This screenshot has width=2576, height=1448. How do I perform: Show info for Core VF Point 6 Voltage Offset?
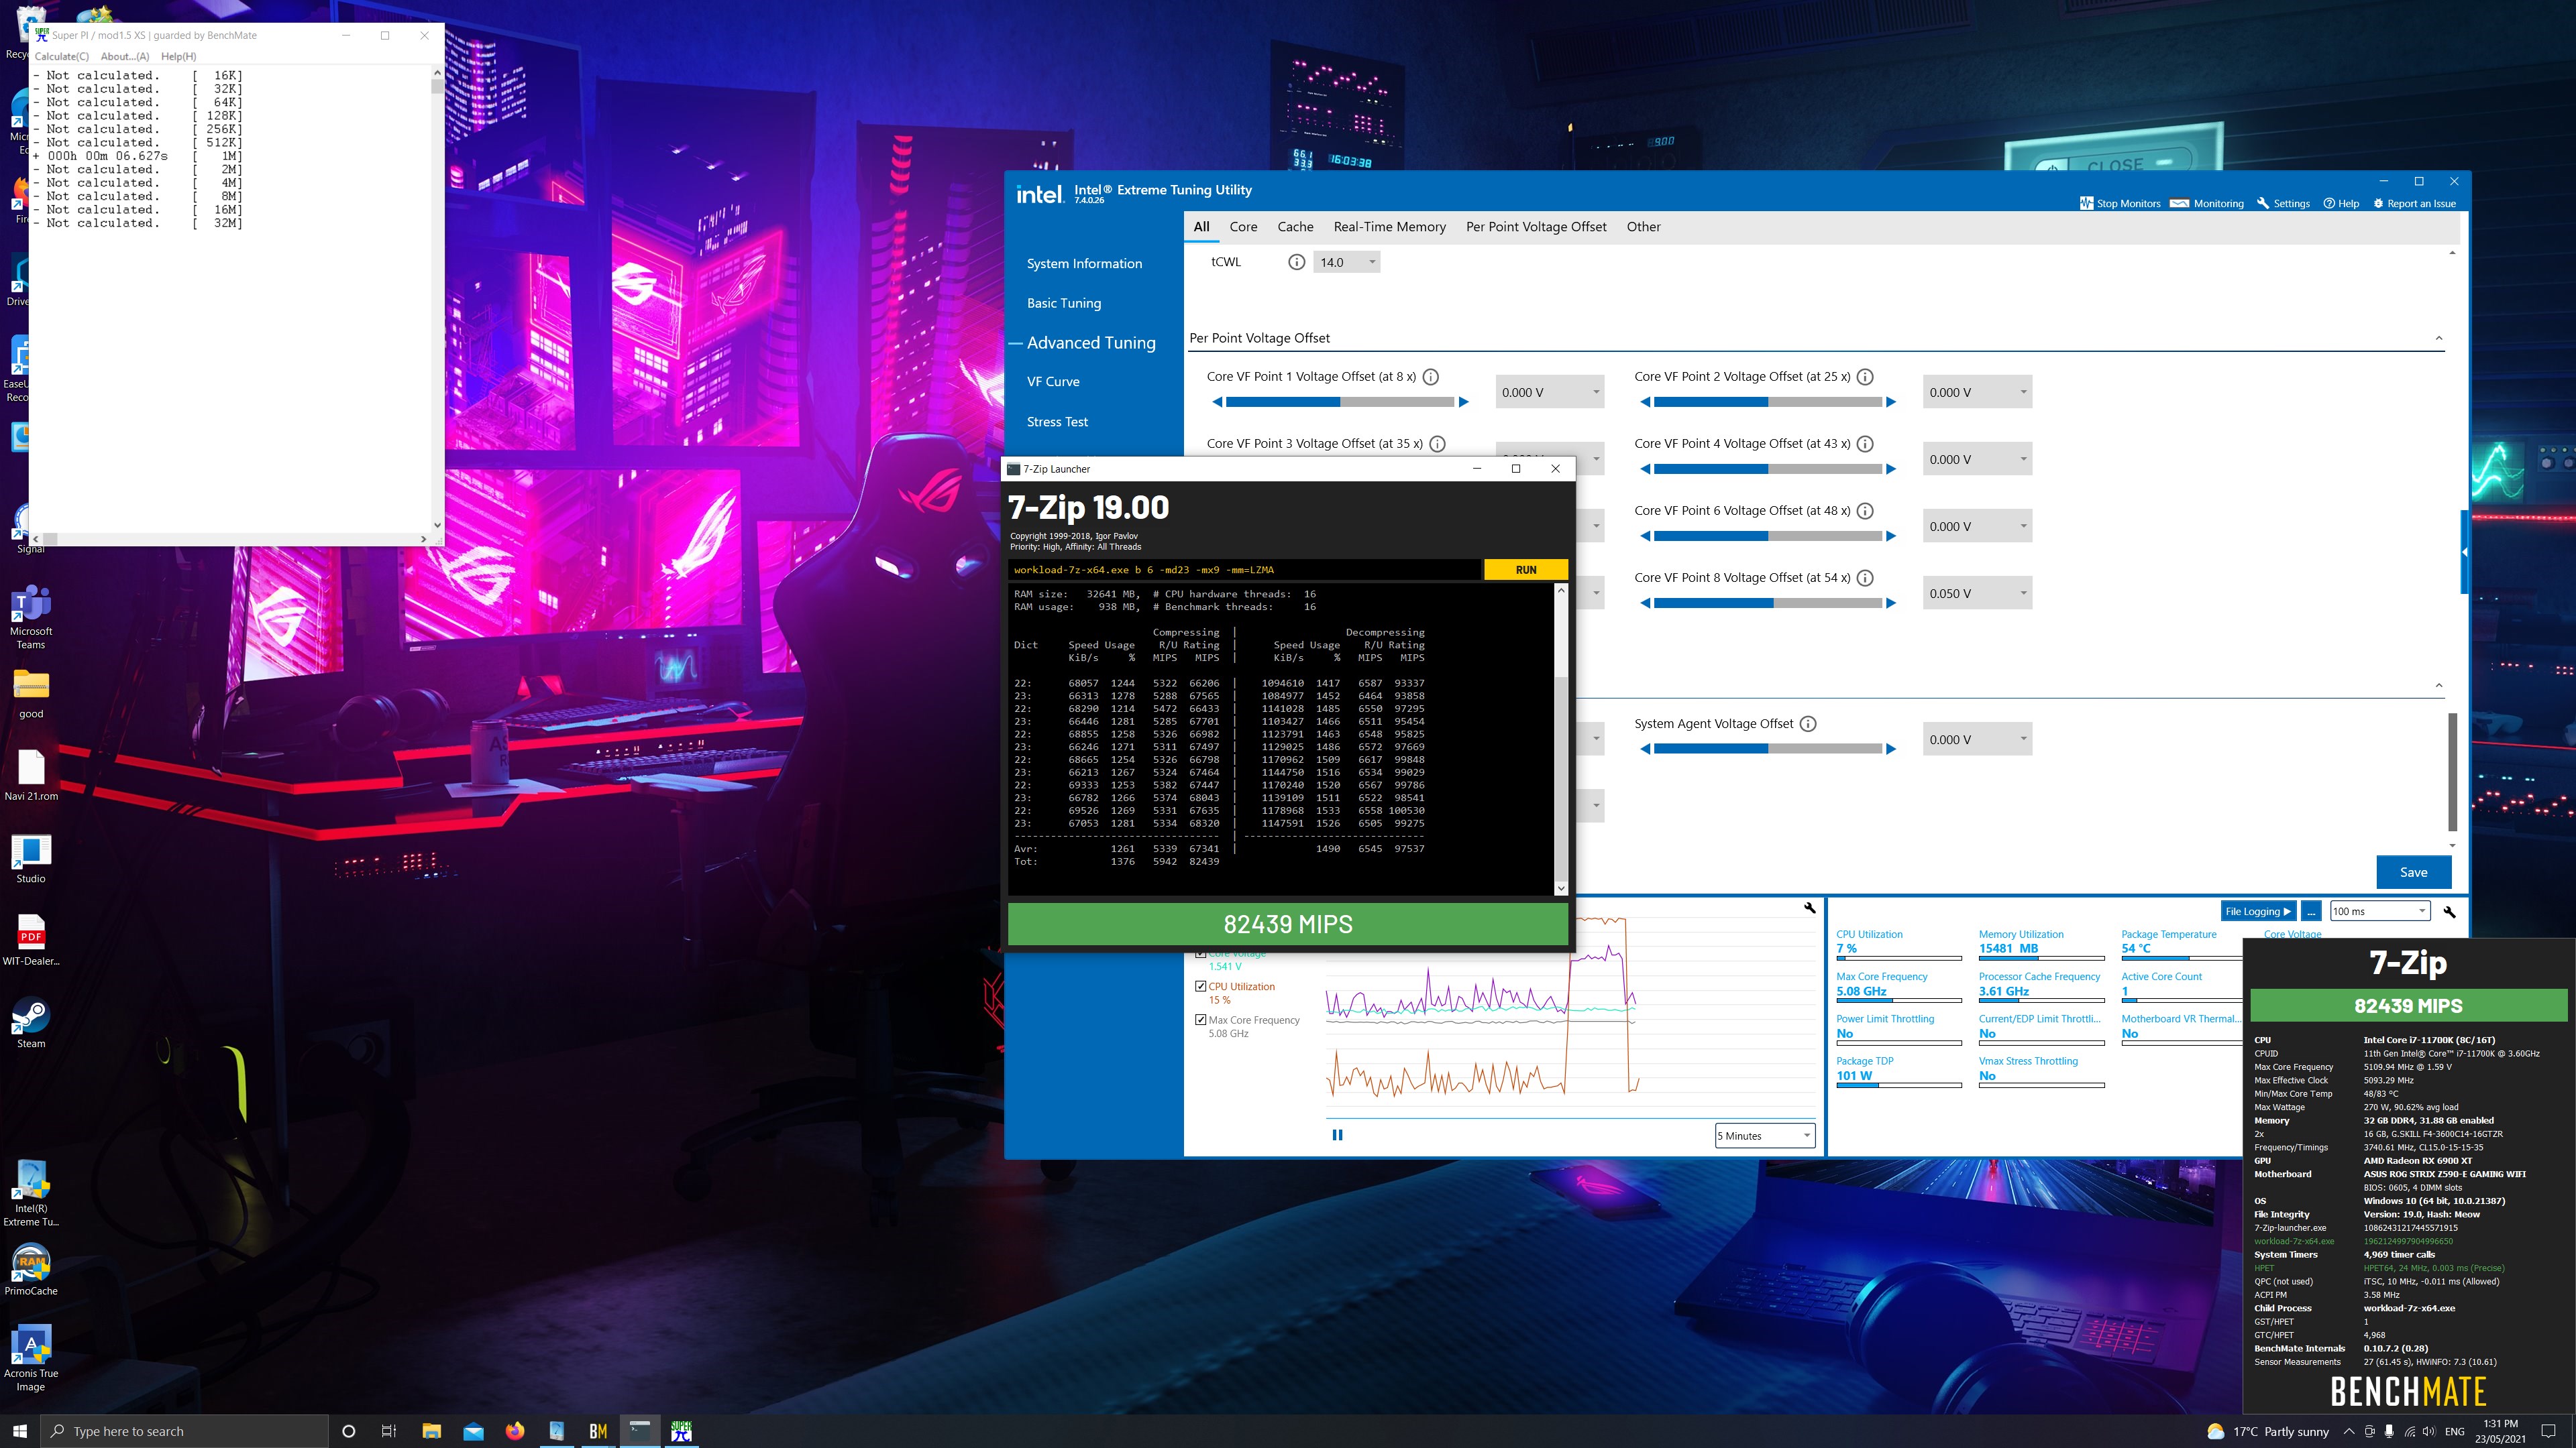click(x=1865, y=511)
